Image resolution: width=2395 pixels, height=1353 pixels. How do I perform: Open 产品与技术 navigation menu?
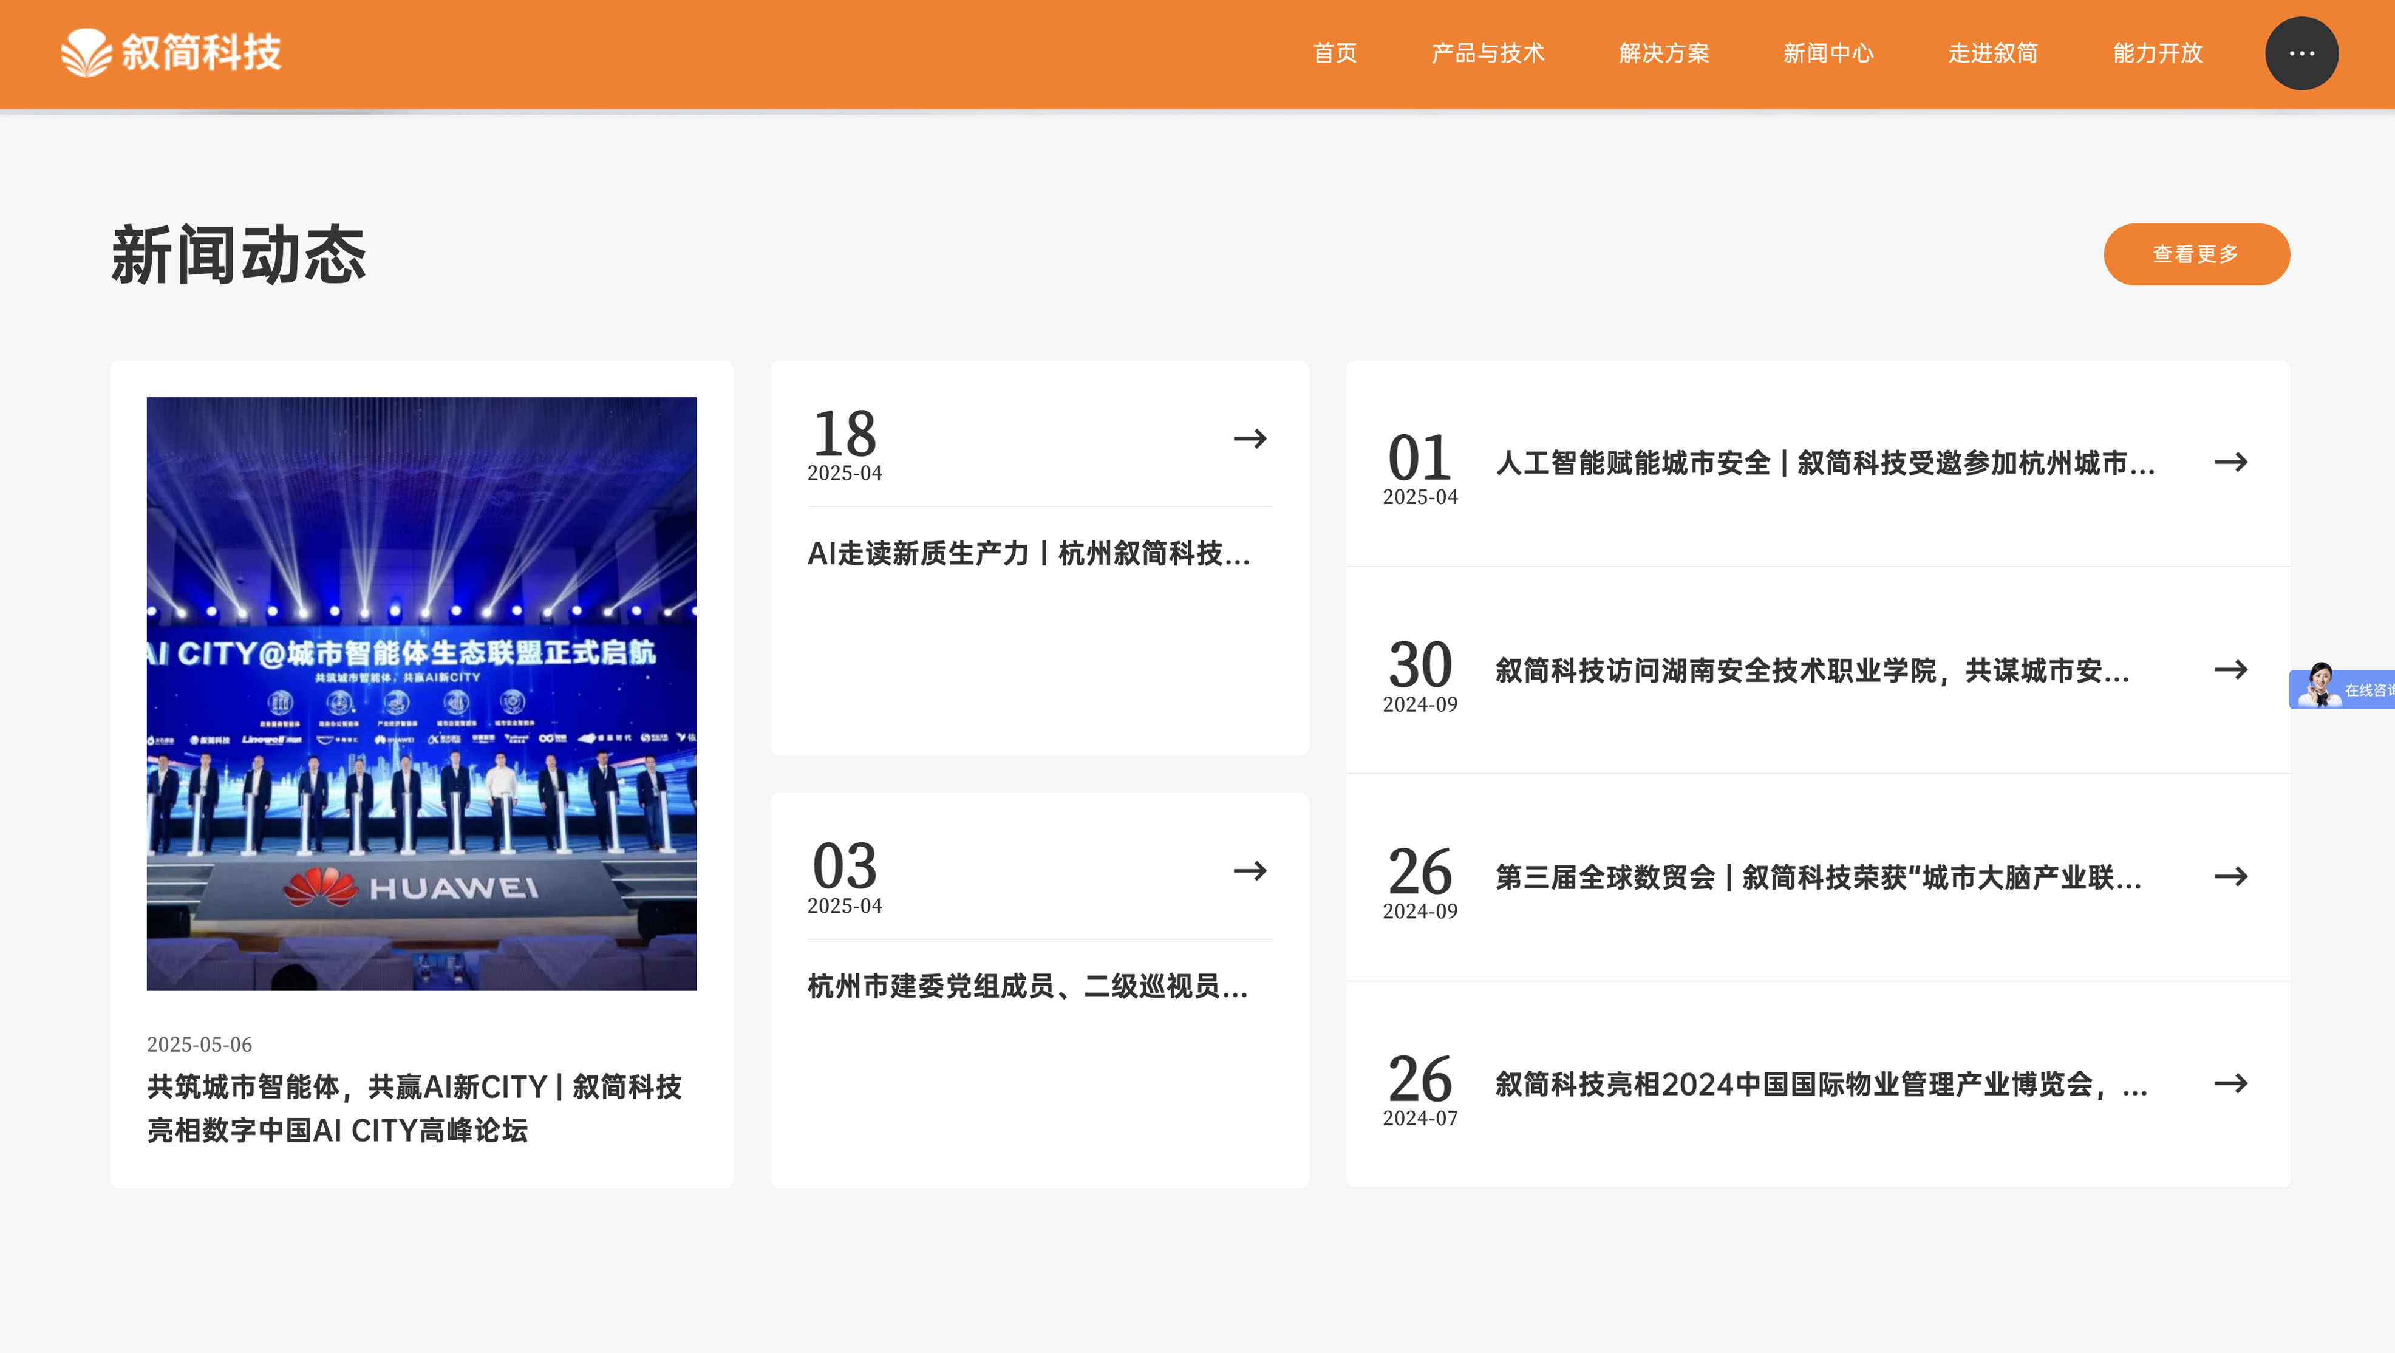1488,54
